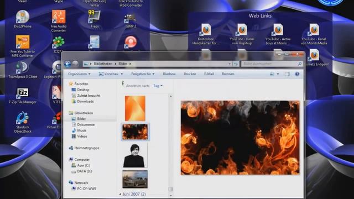Launch 7-Zip File Manager icon
This screenshot has height=199, width=354.
coord(23,96)
